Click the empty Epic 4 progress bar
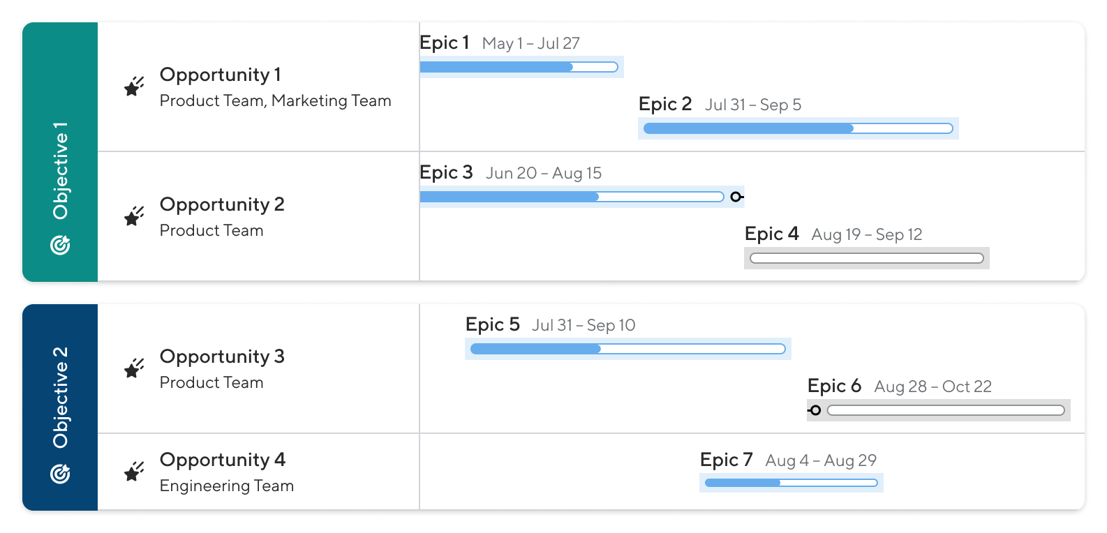Viewport: 1107px width, 533px height. [866, 258]
